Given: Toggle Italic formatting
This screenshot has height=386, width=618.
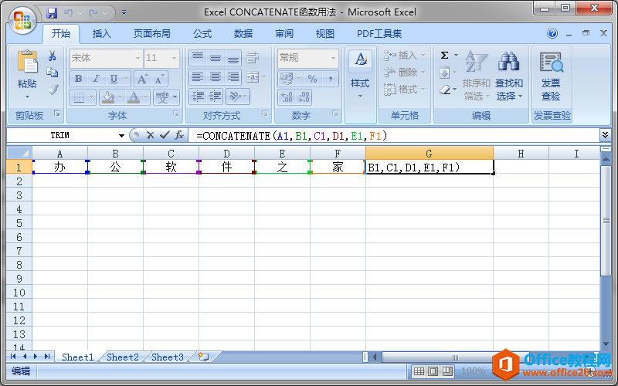Looking at the screenshot, I should 95,79.
